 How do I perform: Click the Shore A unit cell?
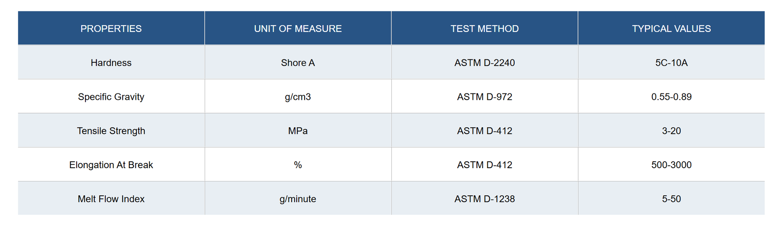298,63
